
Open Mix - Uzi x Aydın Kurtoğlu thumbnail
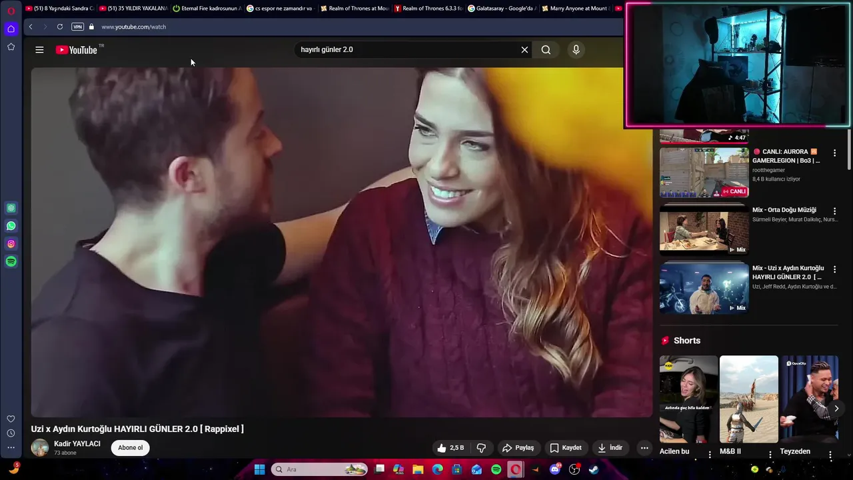click(704, 288)
